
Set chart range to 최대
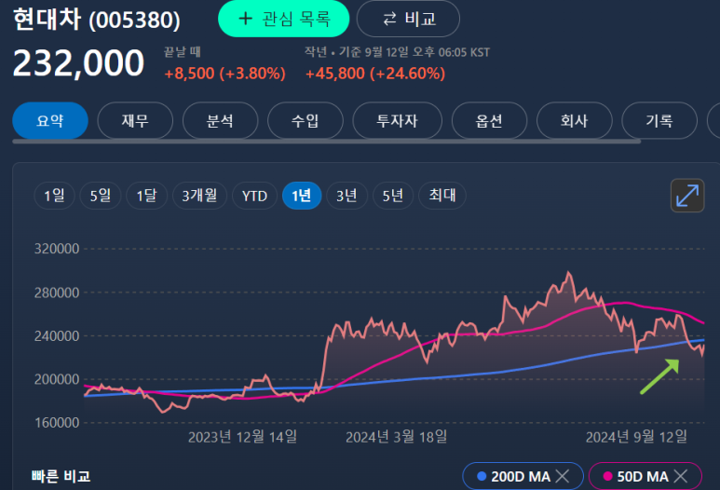click(442, 196)
